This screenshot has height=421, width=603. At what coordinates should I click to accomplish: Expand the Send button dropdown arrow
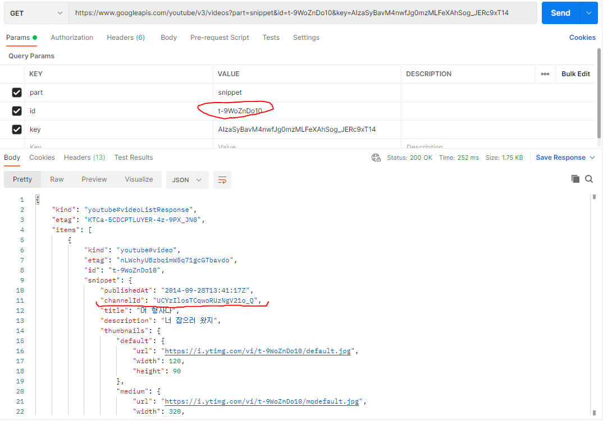click(589, 13)
